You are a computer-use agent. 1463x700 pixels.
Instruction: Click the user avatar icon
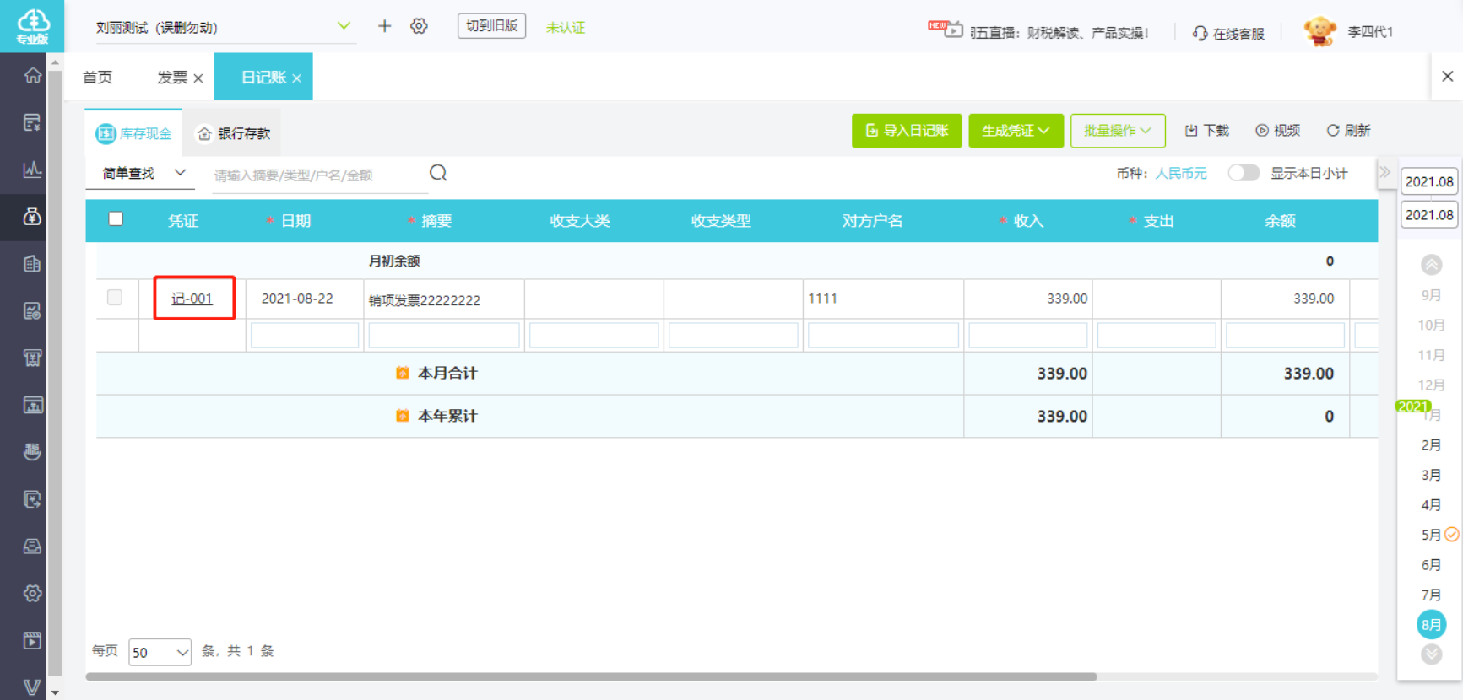pyautogui.click(x=1319, y=32)
